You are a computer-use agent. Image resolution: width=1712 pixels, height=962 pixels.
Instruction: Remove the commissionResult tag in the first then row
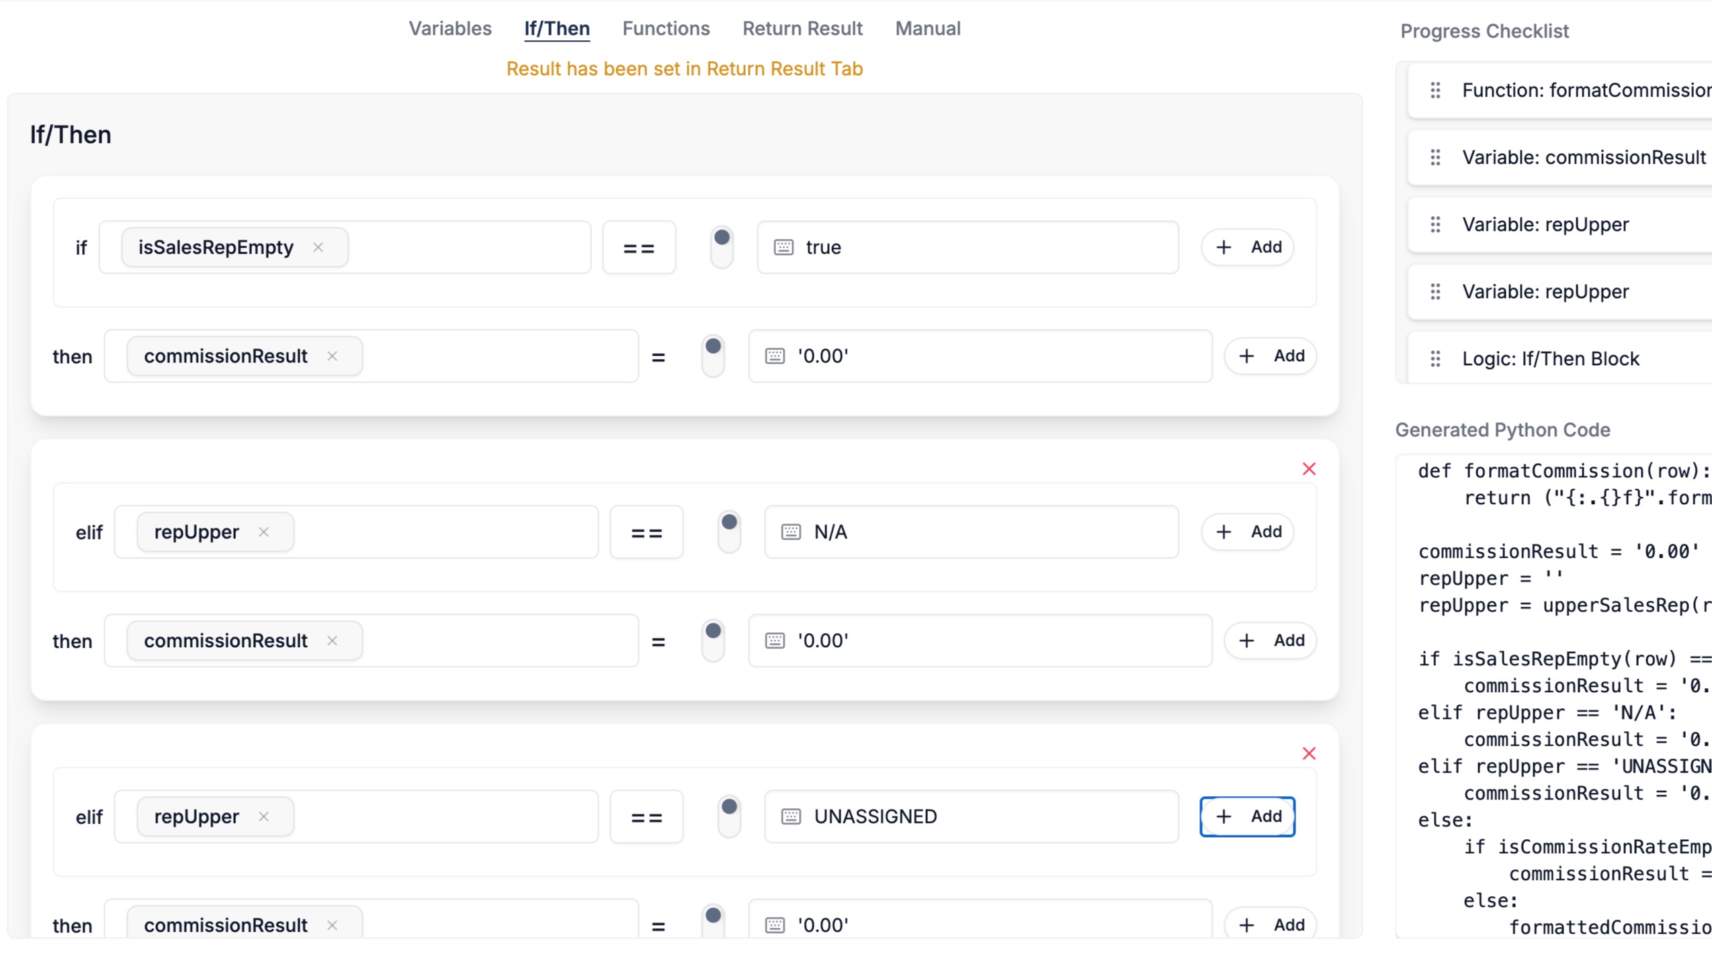[332, 356]
